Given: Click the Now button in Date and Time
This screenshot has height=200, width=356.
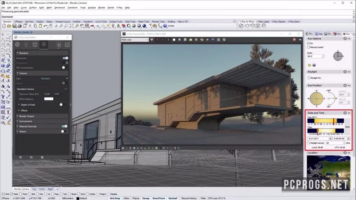Looking at the screenshot, I should pyautogui.click(x=348, y=127).
